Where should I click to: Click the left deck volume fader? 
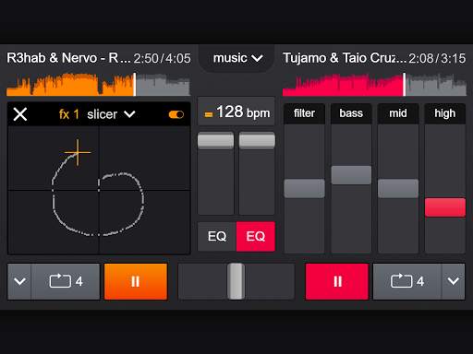click(215, 140)
